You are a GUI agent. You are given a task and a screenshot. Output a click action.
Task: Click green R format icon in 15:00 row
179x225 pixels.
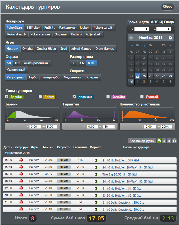click(96, 160)
